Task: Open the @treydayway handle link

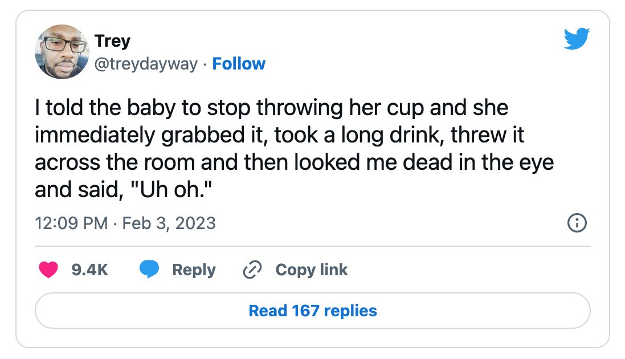Action: click(x=146, y=64)
